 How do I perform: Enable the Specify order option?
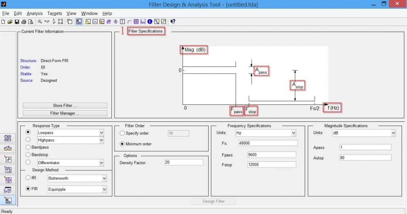click(122, 133)
